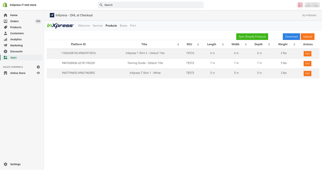Click the Sync Shopify Products button
This screenshot has height=181, width=322.
click(x=252, y=36)
